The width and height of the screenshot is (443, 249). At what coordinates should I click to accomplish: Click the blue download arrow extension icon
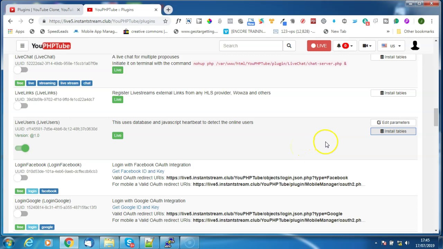[334, 21]
